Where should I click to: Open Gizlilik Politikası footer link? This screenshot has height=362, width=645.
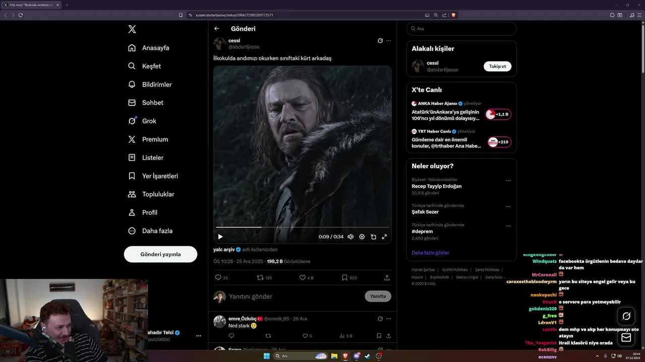click(455, 270)
